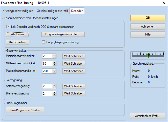Increase Bremsverzögerung with up arrow
The image size is (168, 122).
click(x=54, y=92)
